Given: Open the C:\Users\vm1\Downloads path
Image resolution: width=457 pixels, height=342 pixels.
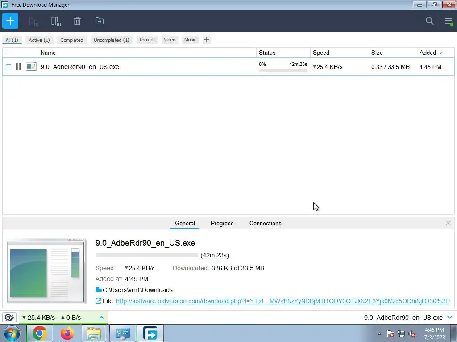Looking at the screenshot, I should [x=137, y=290].
